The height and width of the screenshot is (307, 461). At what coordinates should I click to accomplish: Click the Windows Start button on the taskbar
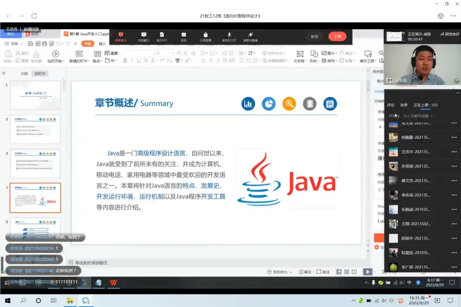tap(7, 301)
